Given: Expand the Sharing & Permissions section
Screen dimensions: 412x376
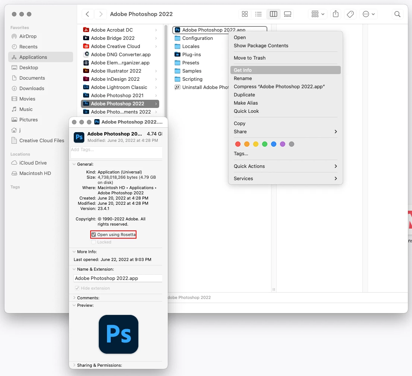Looking at the screenshot, I should tap(74, 365).
